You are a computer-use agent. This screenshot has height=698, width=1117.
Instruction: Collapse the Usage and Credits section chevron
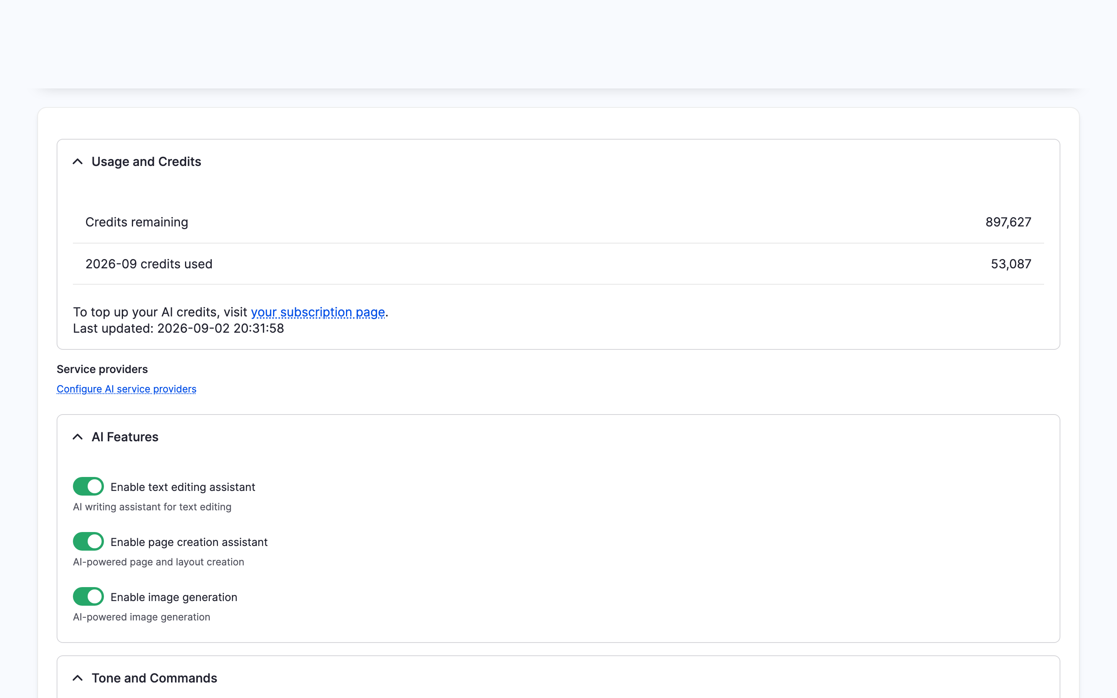pyautogui.click(x=78, y=162)
